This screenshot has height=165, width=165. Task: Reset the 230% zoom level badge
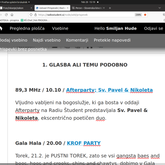click(138, 15)
